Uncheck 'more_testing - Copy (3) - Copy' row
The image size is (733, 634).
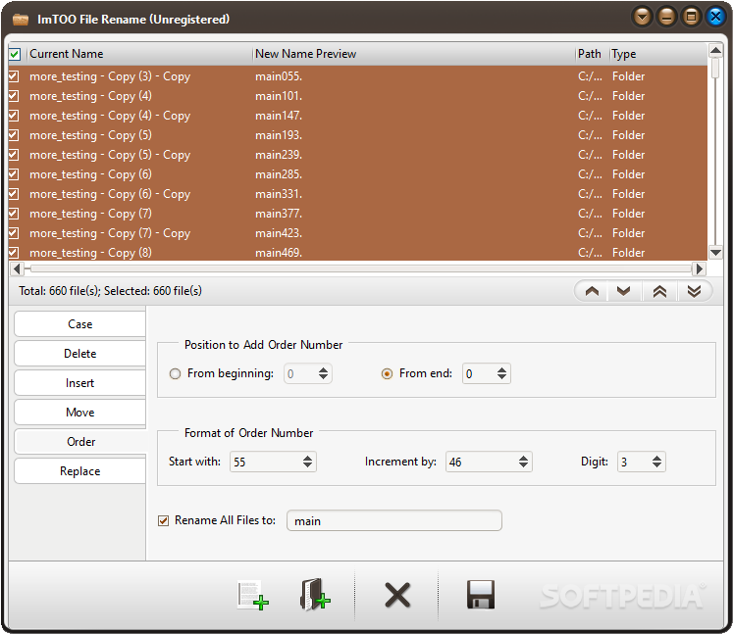tap(14, 76)
